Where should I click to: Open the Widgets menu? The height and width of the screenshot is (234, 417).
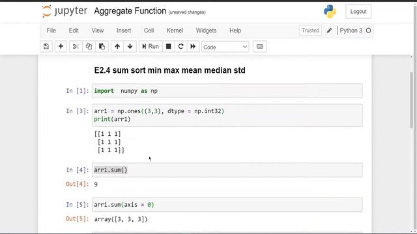pyautogui.click(x=206, y=31)
